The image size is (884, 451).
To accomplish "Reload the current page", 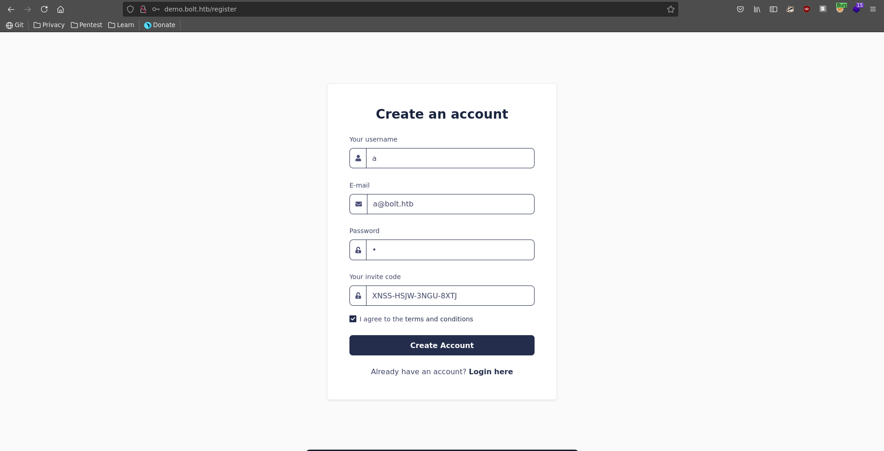I will pyautogui.click(x=44, y=9).
